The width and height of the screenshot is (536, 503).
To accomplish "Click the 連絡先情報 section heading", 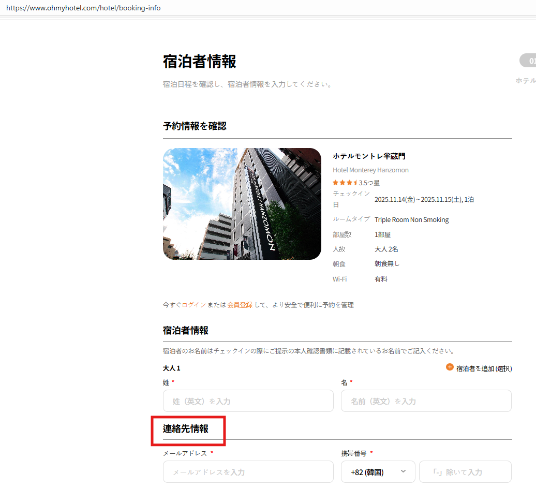I will [x=186, y=428].
